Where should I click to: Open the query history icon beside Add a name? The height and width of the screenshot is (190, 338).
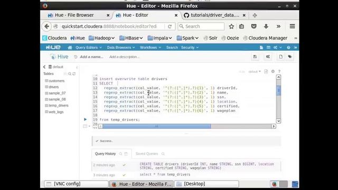76,57
